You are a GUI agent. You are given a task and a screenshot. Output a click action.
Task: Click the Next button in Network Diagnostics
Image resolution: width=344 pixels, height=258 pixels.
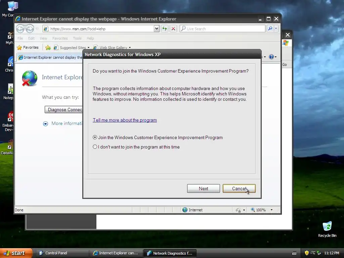pyautogui.click(x=203, y=188)
